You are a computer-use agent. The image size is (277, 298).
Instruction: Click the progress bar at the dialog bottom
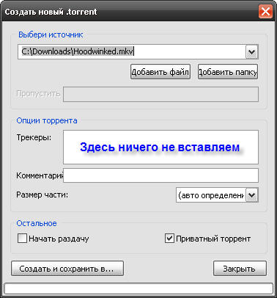(138, 288)
